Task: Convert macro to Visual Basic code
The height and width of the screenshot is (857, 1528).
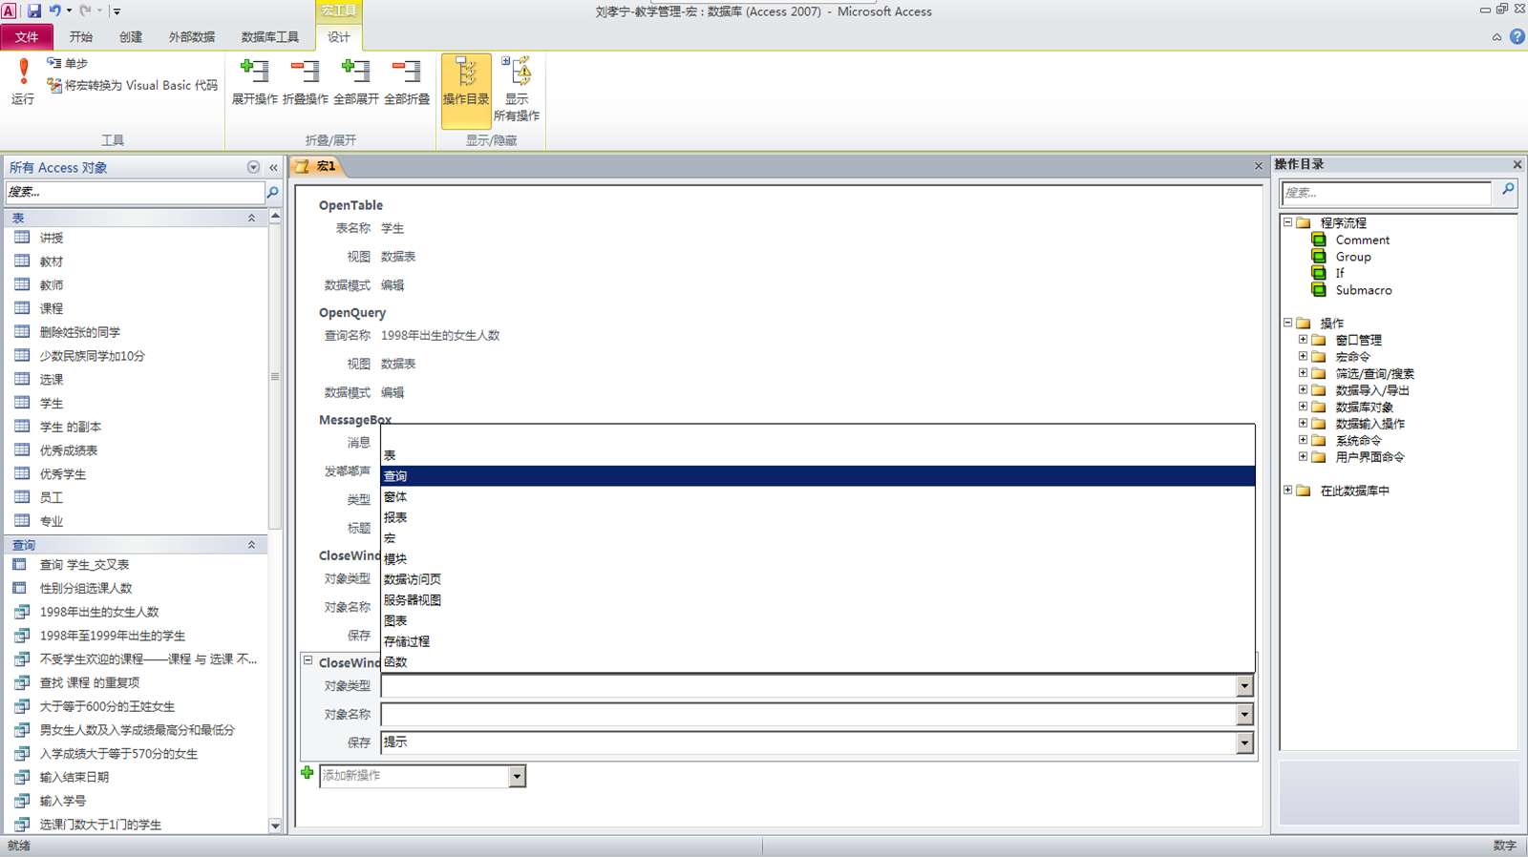Action: 134,85
